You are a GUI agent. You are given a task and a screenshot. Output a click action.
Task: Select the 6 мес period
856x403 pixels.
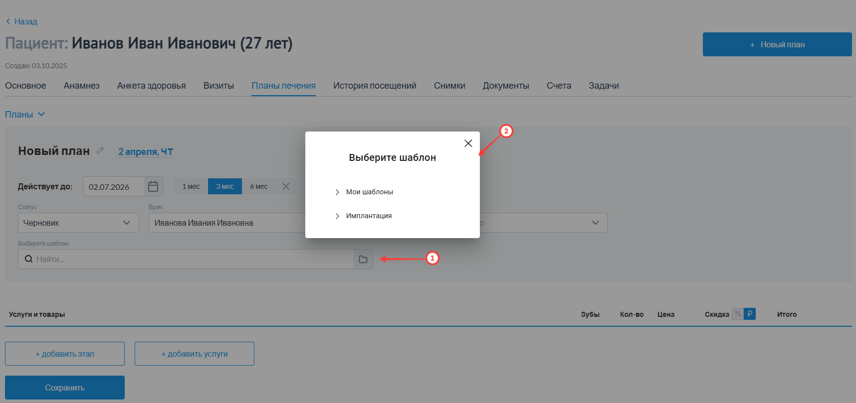click(259, 186)
